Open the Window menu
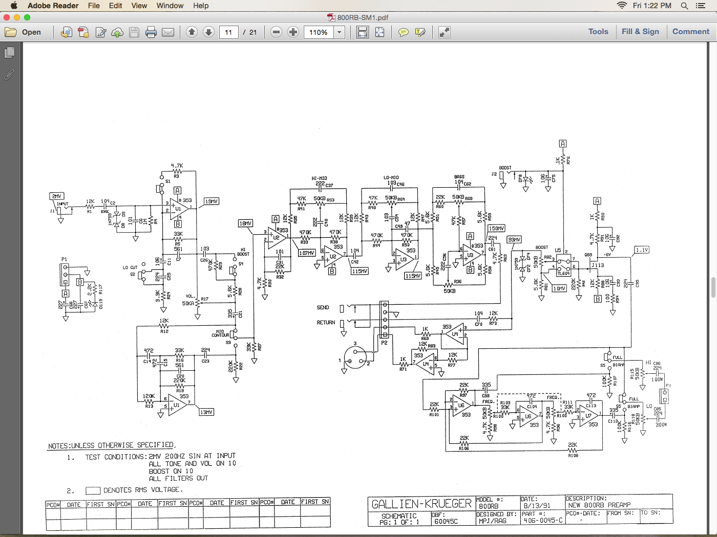717x537 pixels. (x=170, y=6)
